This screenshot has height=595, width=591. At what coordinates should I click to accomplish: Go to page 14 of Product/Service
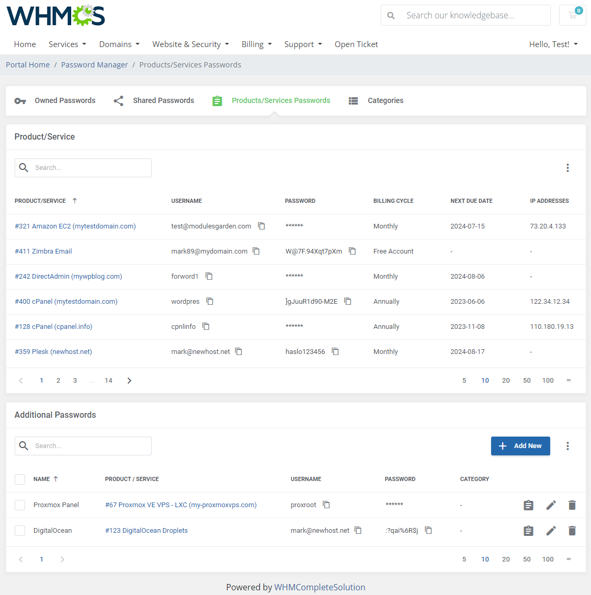coord(109,381)
